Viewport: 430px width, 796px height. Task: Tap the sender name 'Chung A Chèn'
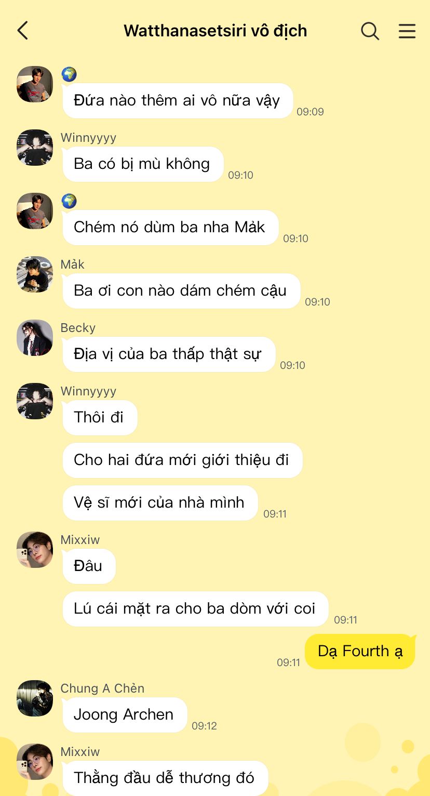pyautogui.click(x=102, y=688)
